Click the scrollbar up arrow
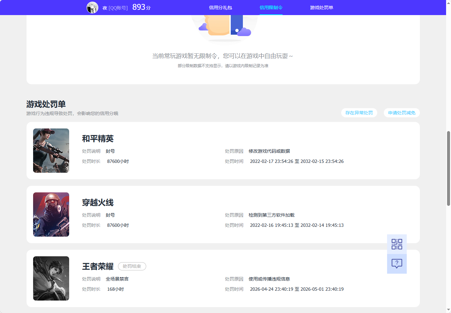 click(x=448, y=3)
